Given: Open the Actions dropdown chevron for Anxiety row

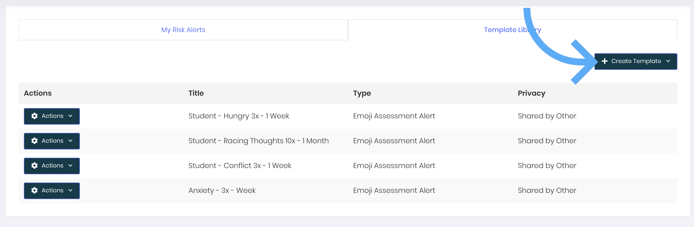Looking at the screenshot, I should [71, 191].
